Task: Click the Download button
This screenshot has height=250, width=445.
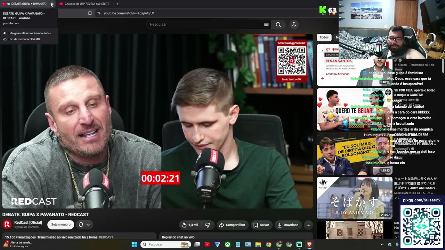Action: [x=288, y=225]
